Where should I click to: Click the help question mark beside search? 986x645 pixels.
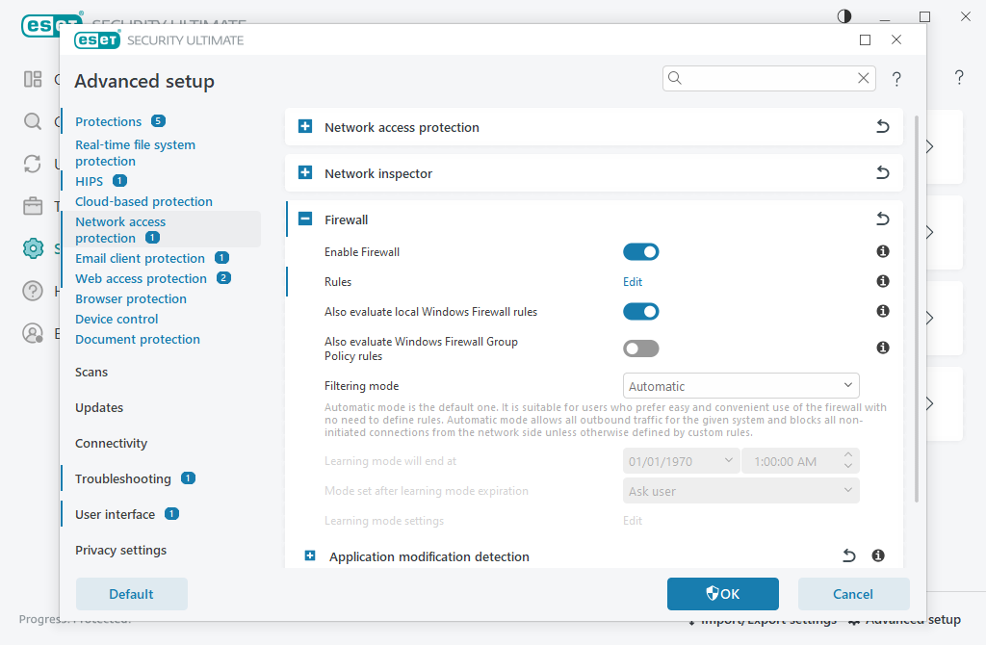[x=896, y=79]
